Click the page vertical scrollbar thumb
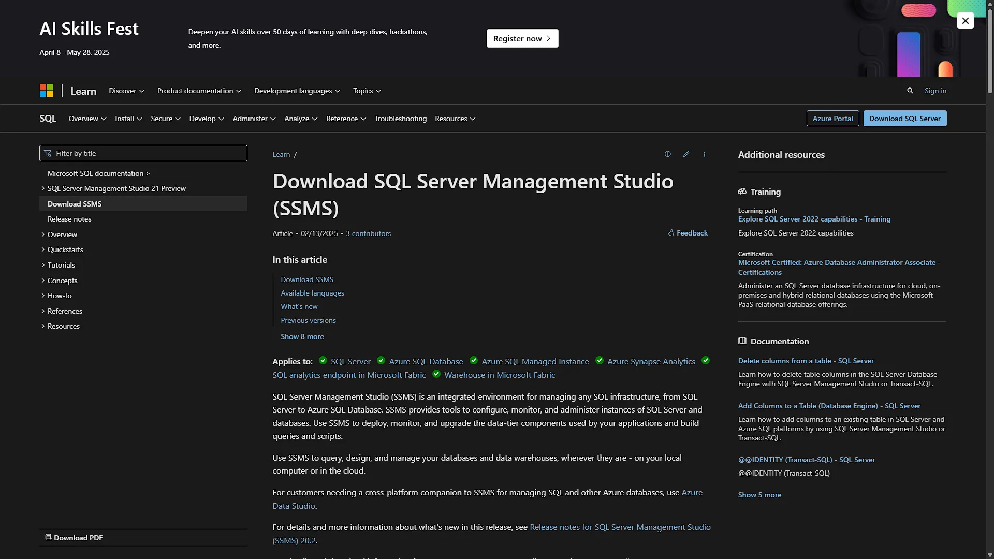The width and height of the screenshot is (994, 559). [x=990, y=52]
